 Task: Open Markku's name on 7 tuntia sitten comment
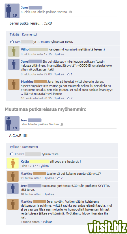tap(26, 202)
